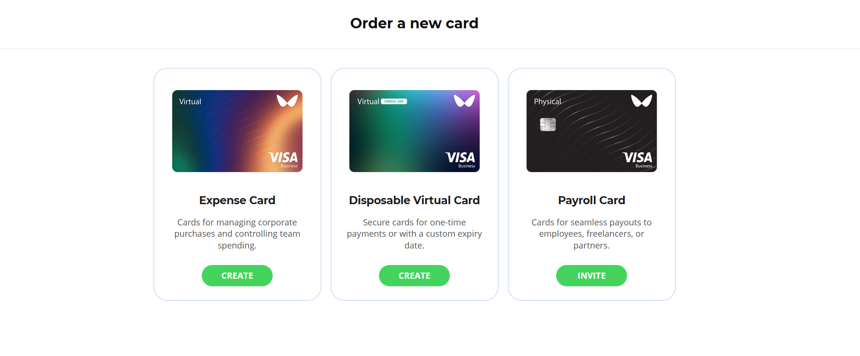Select the Expense Card image thumbnail

coord(237,131)
